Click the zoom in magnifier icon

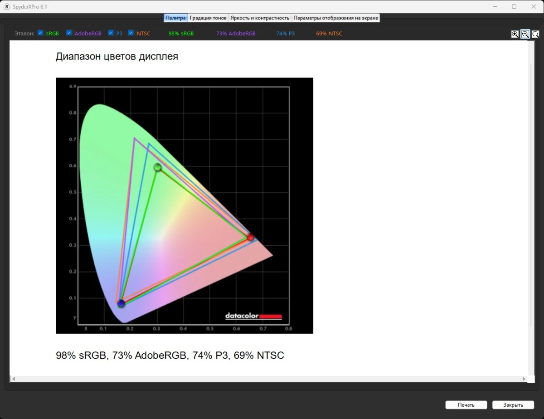pos(515,34)
